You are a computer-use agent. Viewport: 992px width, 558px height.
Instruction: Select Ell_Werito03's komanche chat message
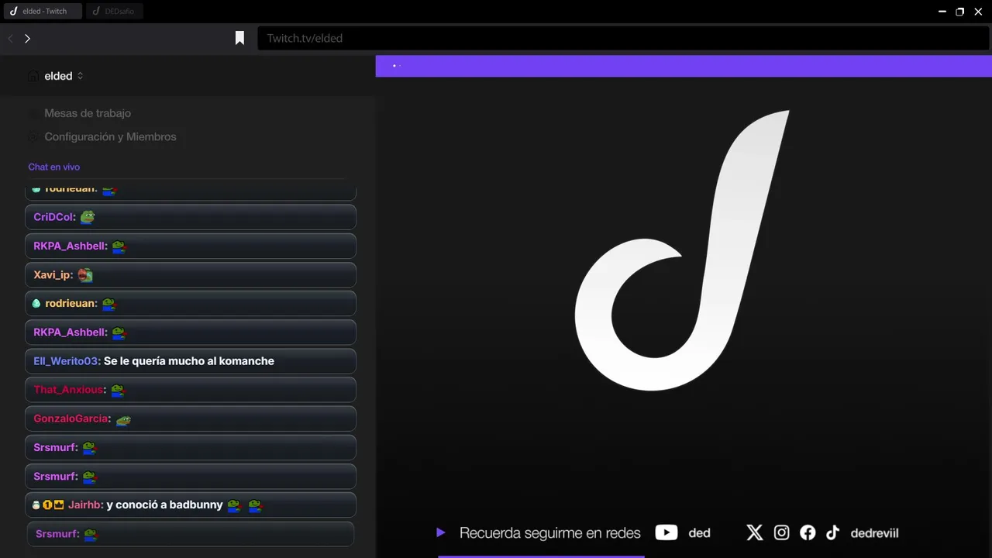(x=191, y=361)
